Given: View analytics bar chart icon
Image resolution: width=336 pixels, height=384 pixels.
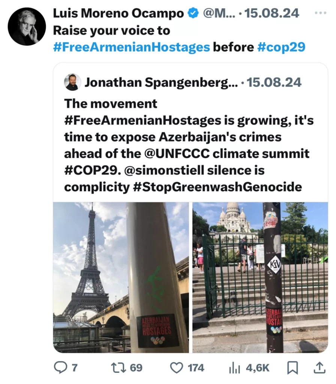Looking at the screenshot, I should tap(235, 368).
